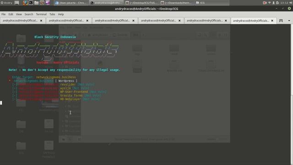Launch Sublime Text from the panel launcher
Viewport: 293px width, 165px height.
(42, 3)
